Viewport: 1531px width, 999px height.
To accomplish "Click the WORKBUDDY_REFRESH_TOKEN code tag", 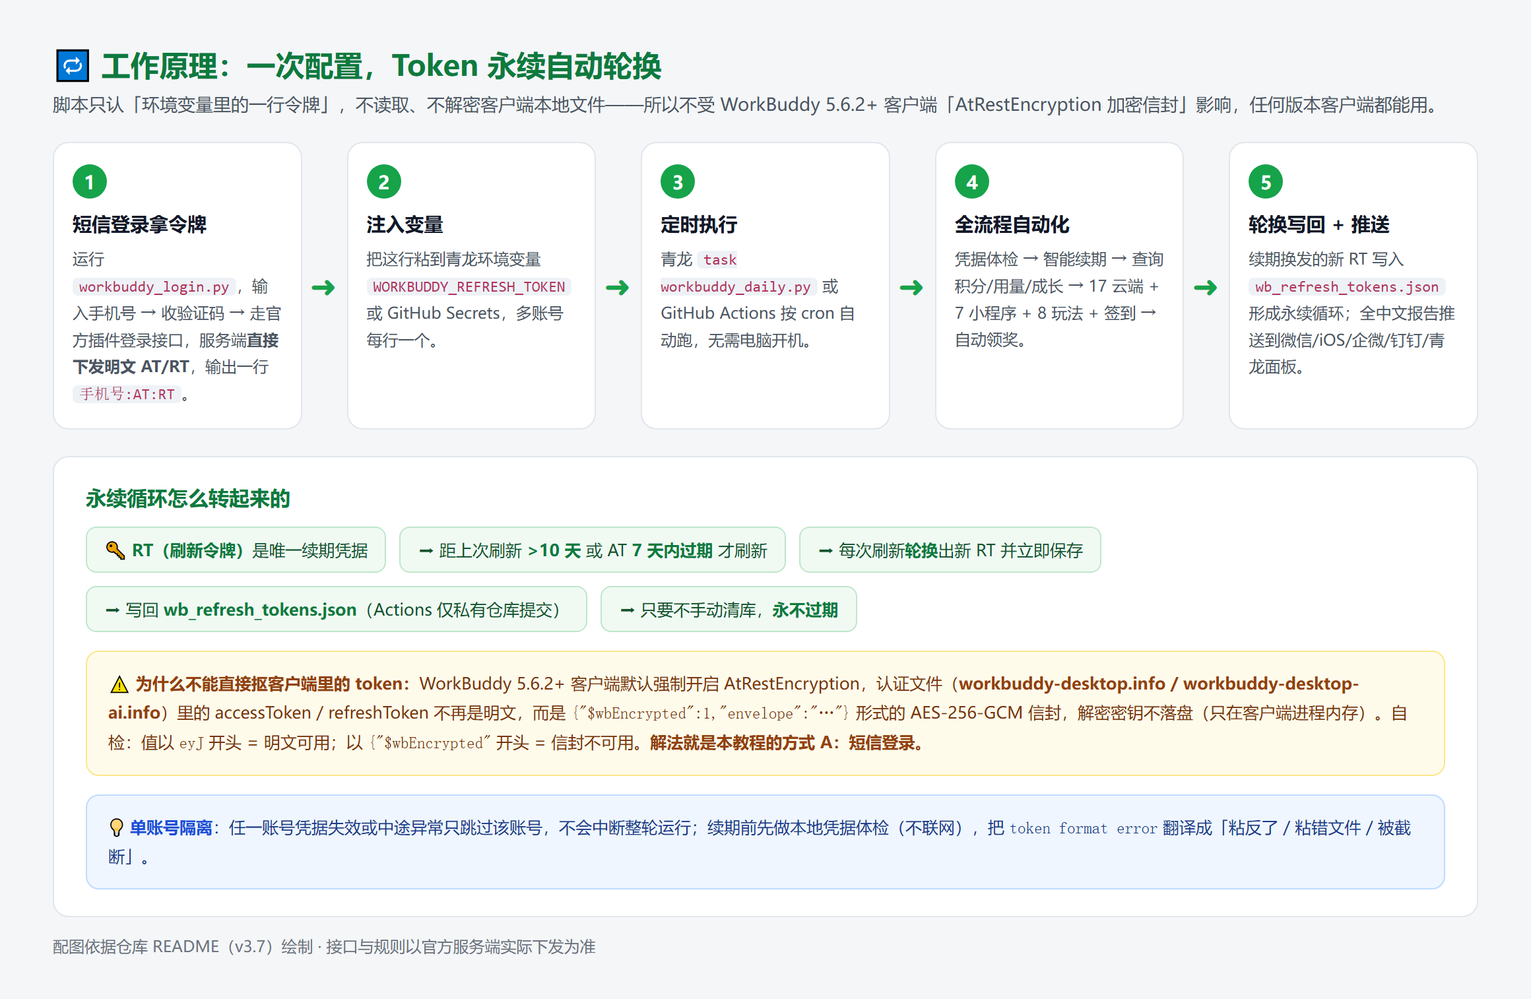I will tap(469, 286).
